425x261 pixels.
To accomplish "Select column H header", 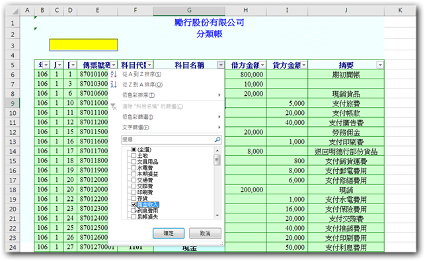I will (x=246, y=11).
